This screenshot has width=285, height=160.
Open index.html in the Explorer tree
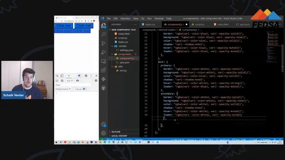click(x=124, y=34)
